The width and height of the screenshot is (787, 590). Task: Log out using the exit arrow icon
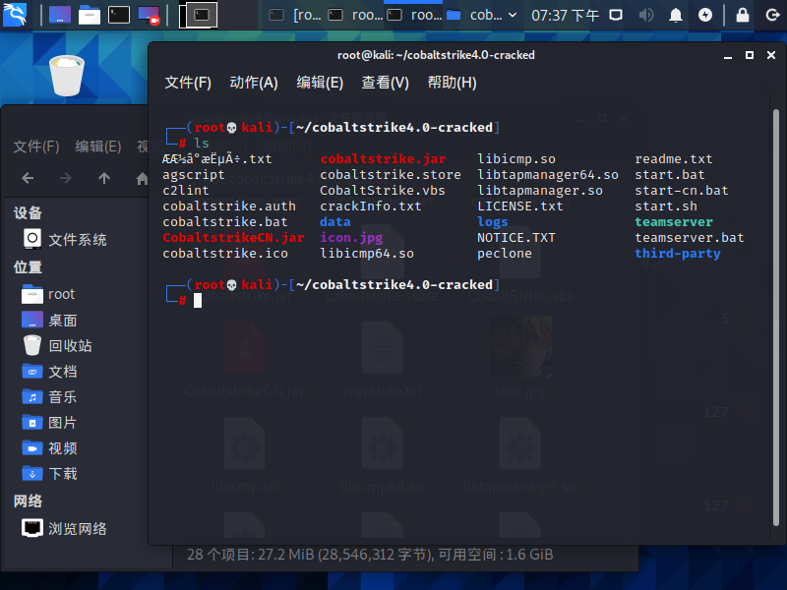pos(773,15)
